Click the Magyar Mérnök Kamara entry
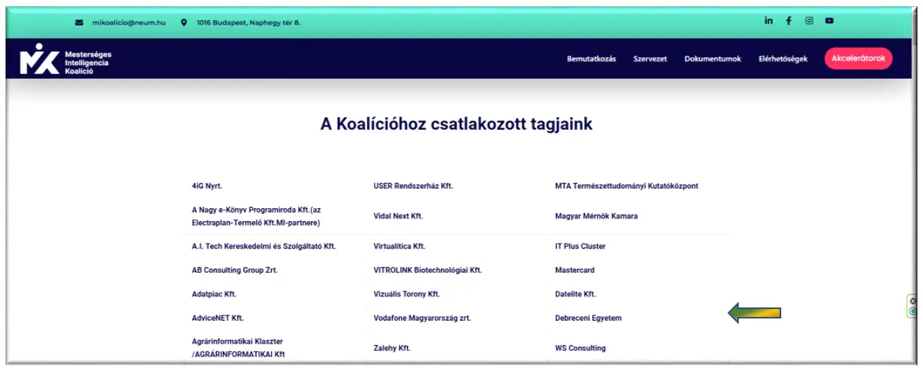This screenshot has width=923, height=368. click(596, 215)
